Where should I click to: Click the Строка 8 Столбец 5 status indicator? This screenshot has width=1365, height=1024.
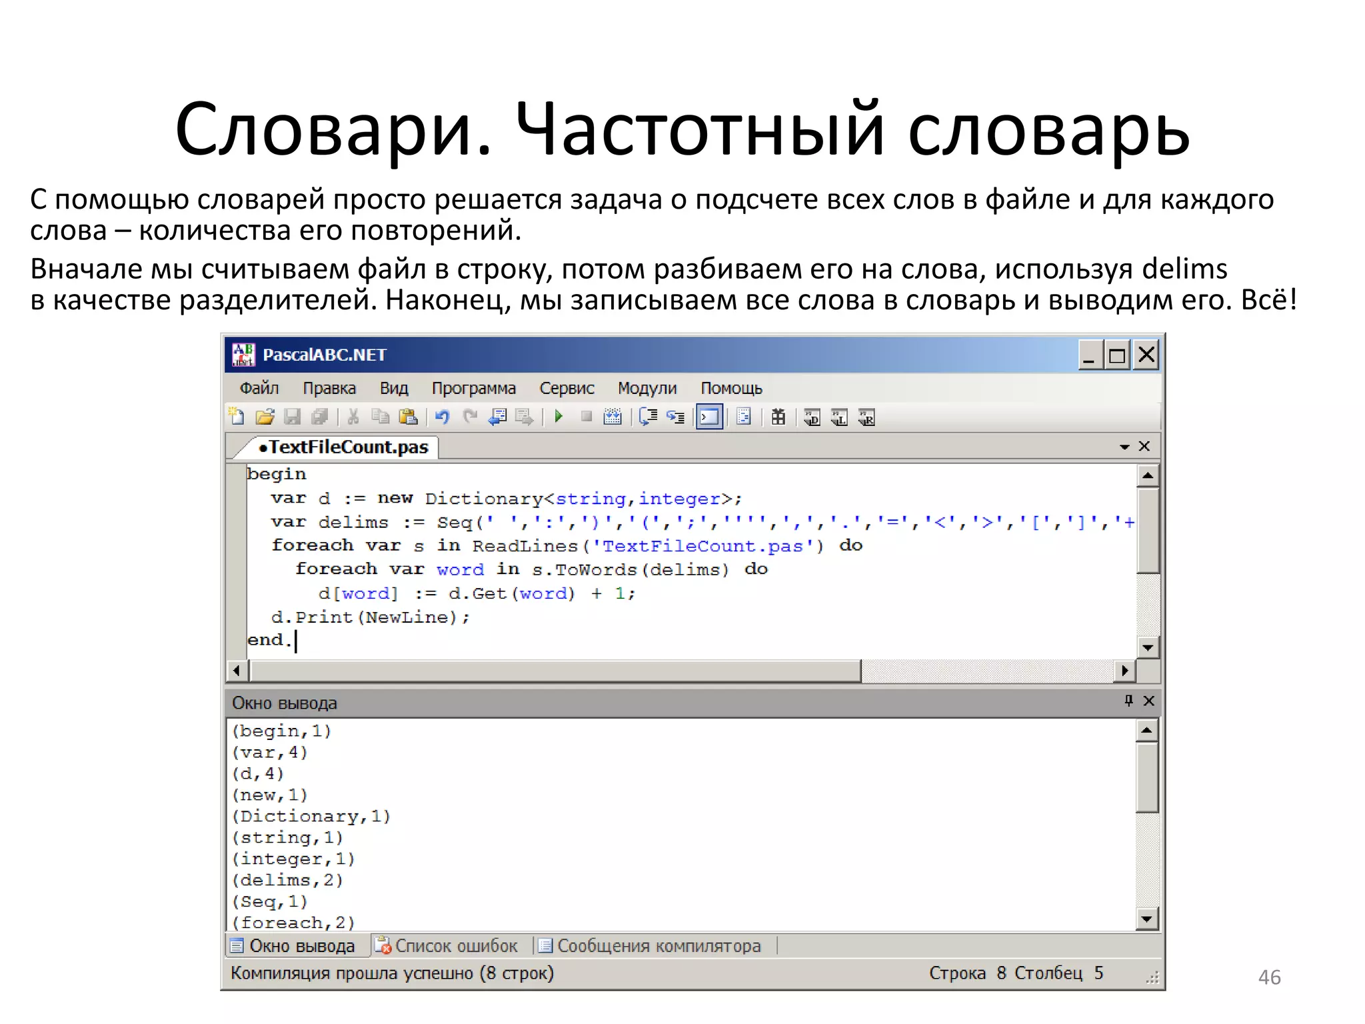coord(1016,973)
